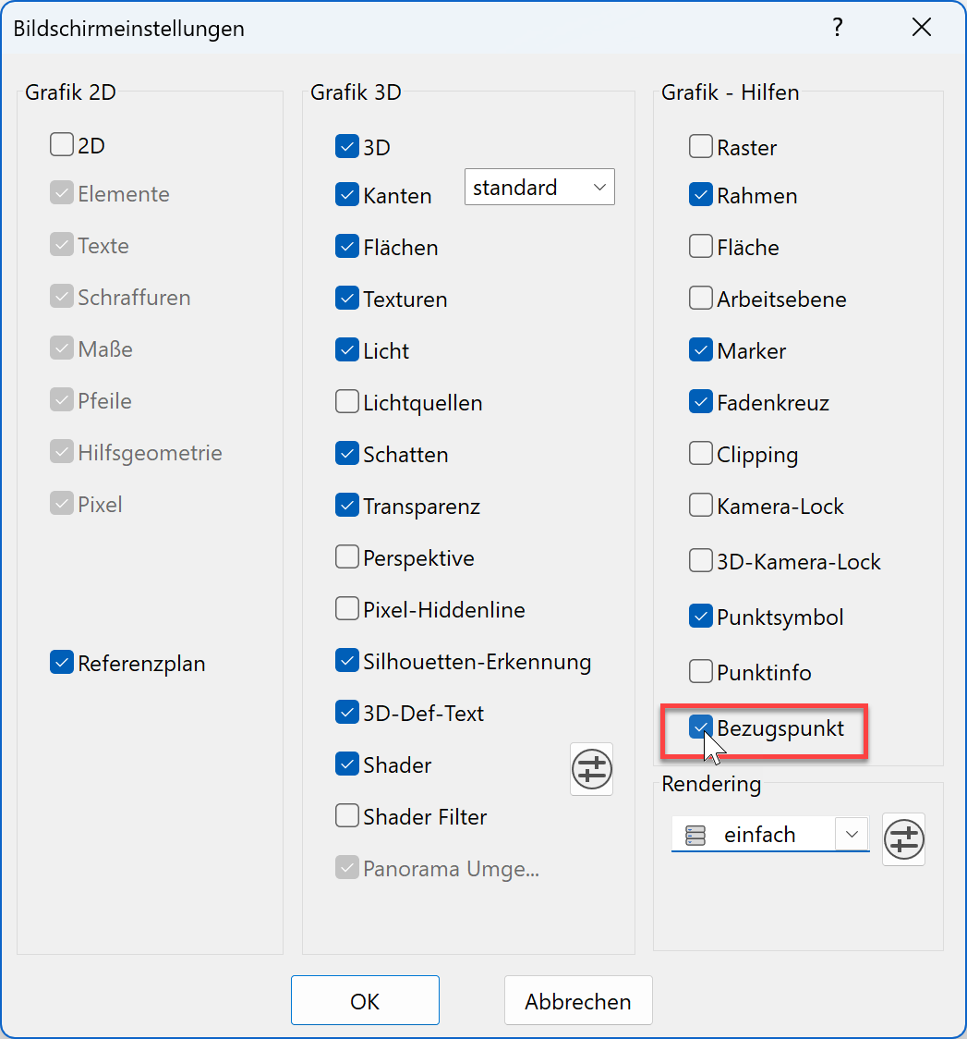Enable the 2D graphics checkbox
Image resolution: width=967 pixels, height=1039 pixels.
click(x=62, y=144)
